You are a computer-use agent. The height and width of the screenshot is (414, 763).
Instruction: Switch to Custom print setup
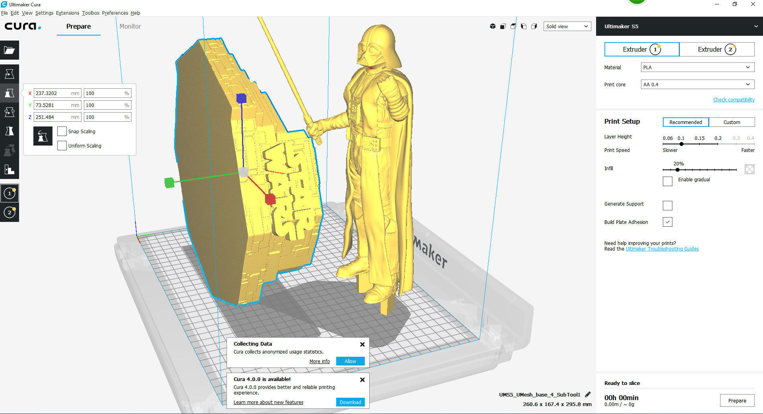coord(732,122)
